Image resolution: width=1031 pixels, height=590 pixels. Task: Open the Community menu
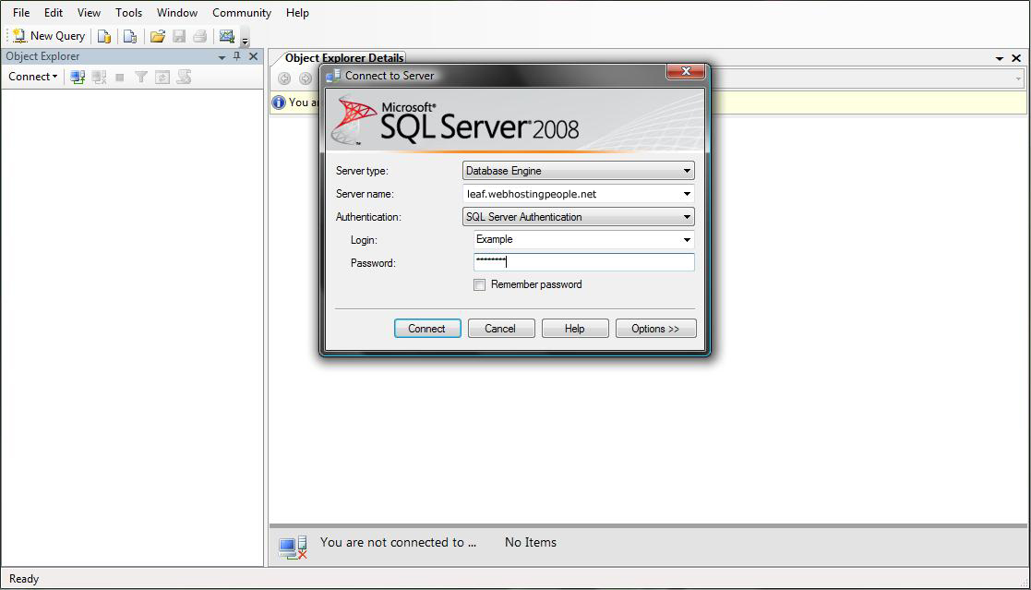click(241, 13)
